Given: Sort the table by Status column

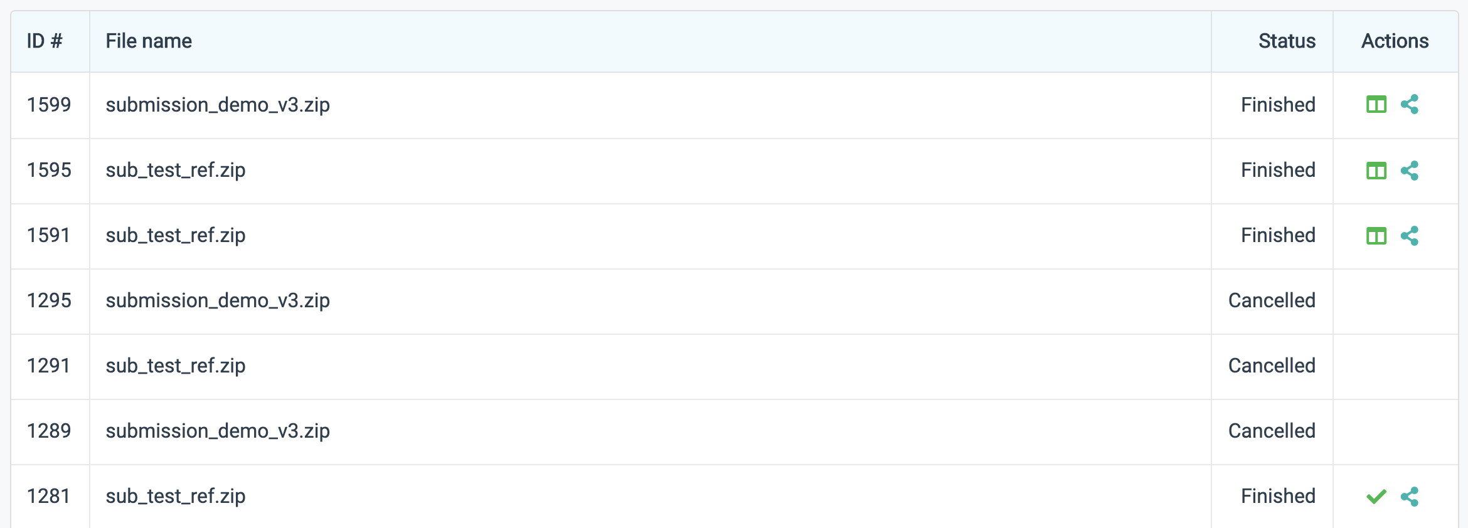Looking at the screenshot, I should [1287, 40].
